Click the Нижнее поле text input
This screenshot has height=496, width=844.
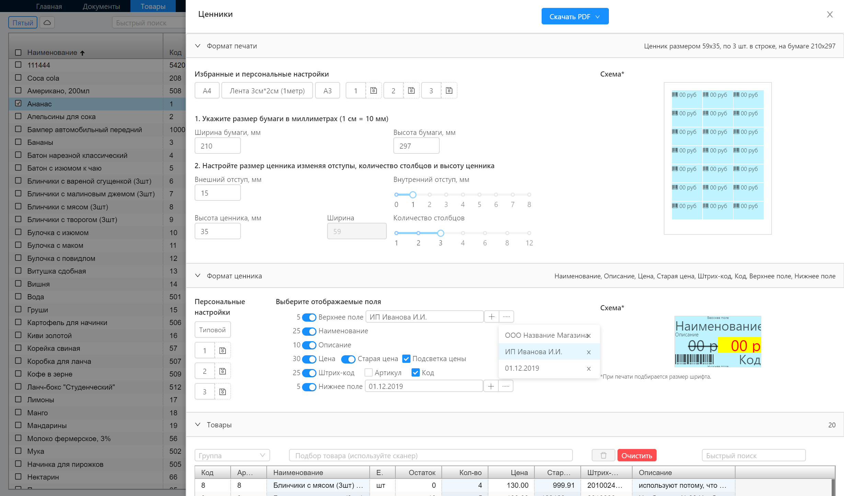pyautogui.click(x=424, y=386)
